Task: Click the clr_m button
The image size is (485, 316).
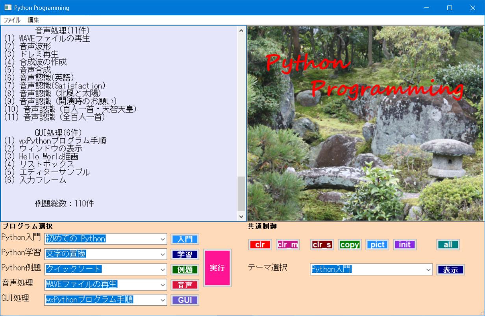Action: (287, 244)
